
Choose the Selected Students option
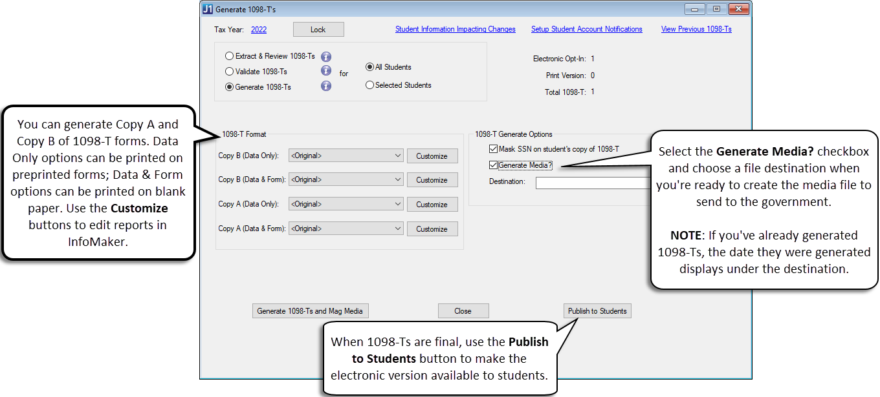coord(369,85)
